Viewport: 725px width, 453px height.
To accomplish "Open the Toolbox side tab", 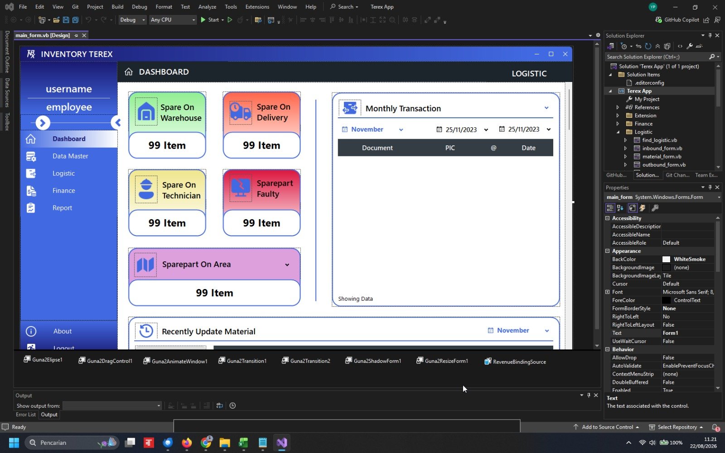I will [x=7, y=122].
